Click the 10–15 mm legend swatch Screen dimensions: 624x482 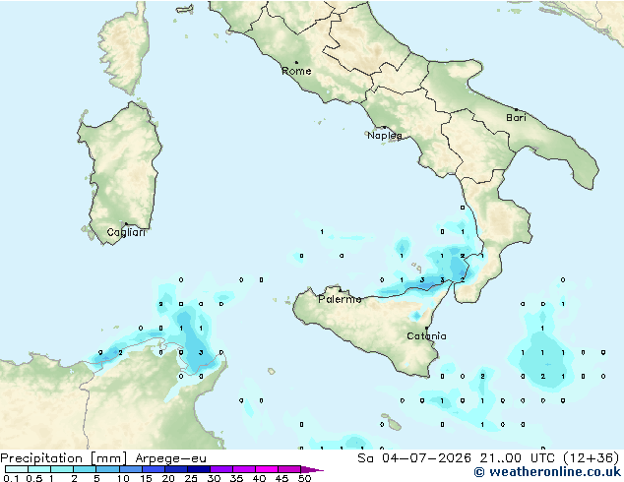tap(130, 469)
